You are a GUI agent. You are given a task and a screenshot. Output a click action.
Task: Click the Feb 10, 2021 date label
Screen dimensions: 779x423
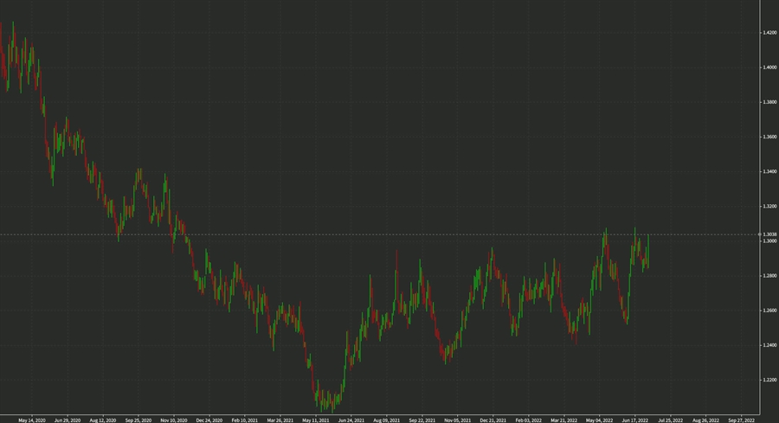[245, 420]
